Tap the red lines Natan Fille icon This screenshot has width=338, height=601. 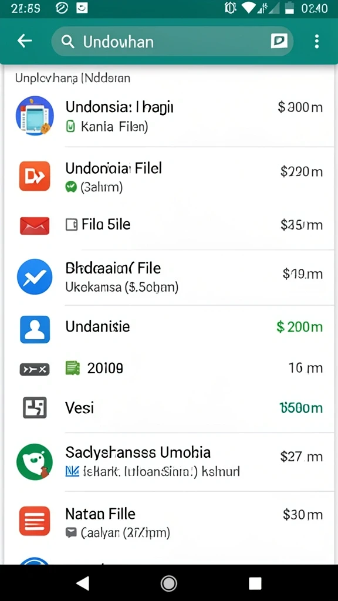pyautogui.click(x=35, y=521)
